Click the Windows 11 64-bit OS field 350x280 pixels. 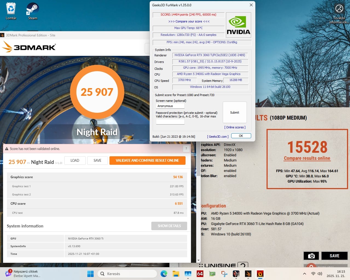(210, 87)
